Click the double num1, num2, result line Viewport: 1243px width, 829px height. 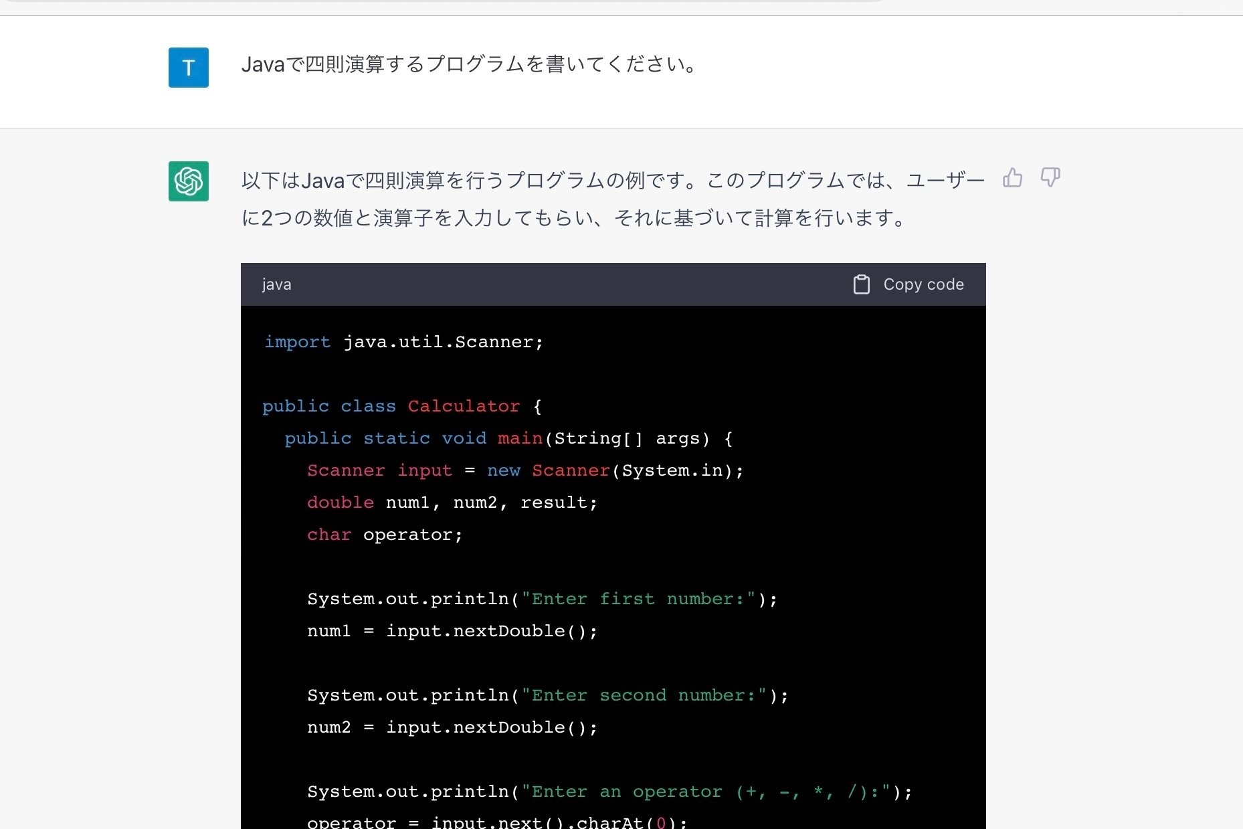point(452,502)
